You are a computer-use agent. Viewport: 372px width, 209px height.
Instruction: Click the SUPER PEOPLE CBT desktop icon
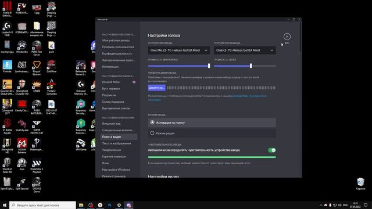[37, 127]
